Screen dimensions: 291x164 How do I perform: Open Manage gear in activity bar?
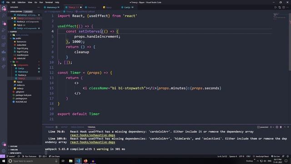coord(4,151)
